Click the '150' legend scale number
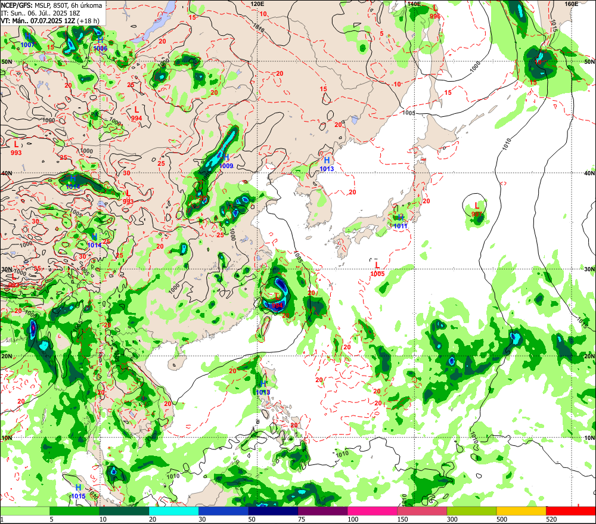596x524 pixels. click(x=402, y=519)
